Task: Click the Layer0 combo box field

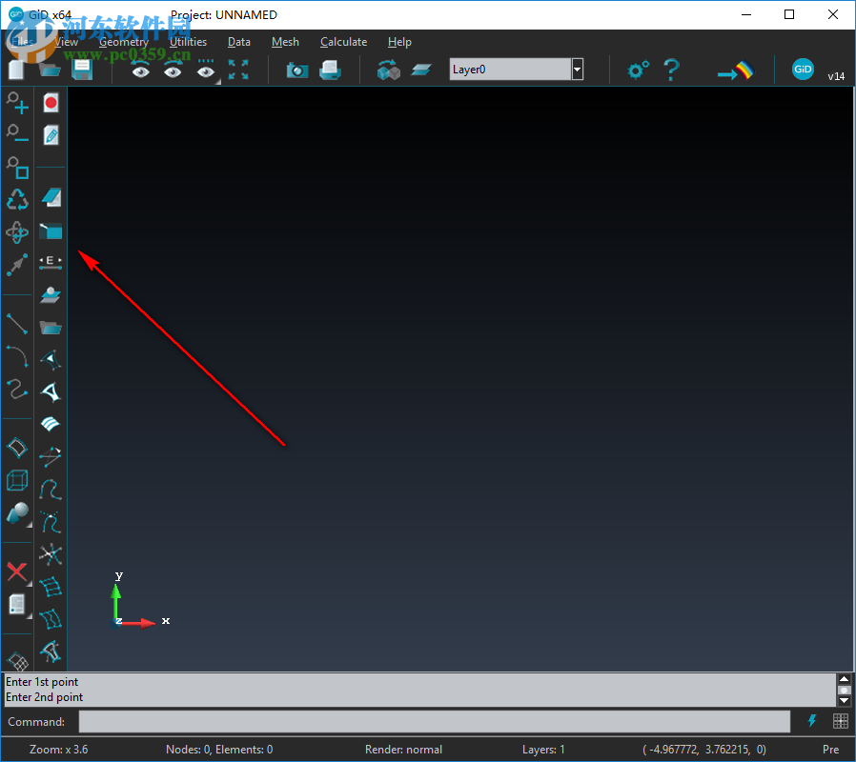Action: [x=510, y=70]
